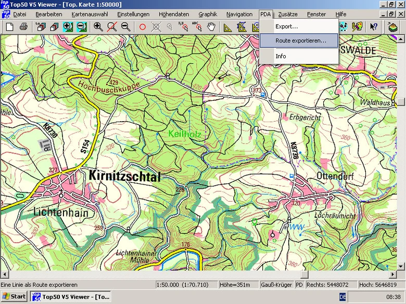
Task: Select the hand pan tool
Action: (211, 27)
